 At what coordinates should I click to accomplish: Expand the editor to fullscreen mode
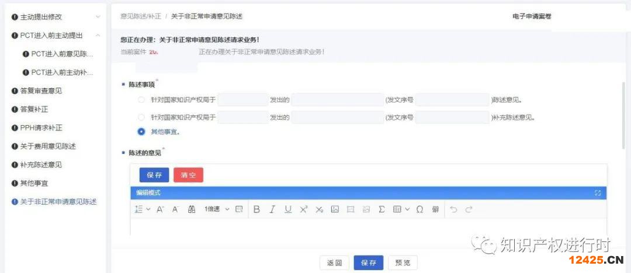point(598,193)
